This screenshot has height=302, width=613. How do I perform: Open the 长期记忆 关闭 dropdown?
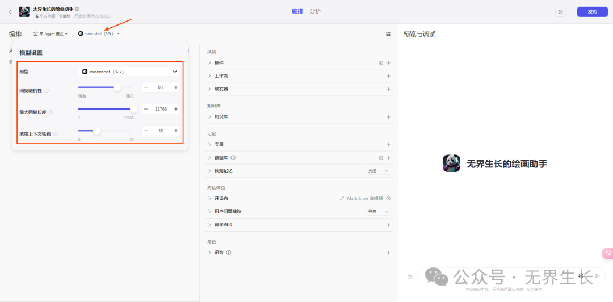[378, 171]
